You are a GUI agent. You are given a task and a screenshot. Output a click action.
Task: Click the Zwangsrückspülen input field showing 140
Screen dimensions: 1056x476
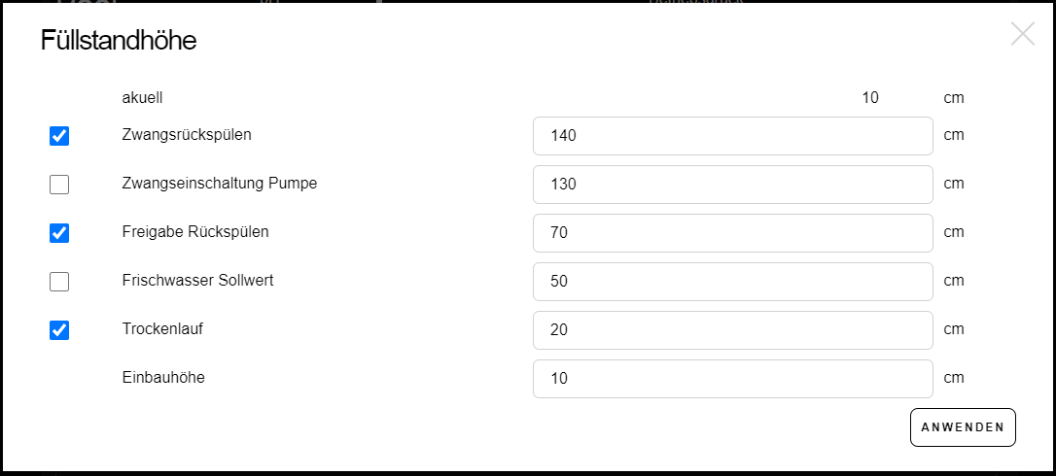pos(732,136)
